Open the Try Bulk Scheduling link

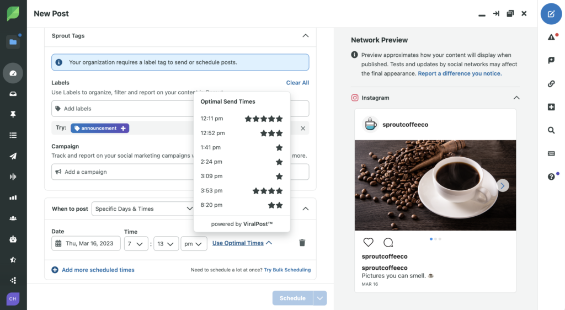click(287, 270)
